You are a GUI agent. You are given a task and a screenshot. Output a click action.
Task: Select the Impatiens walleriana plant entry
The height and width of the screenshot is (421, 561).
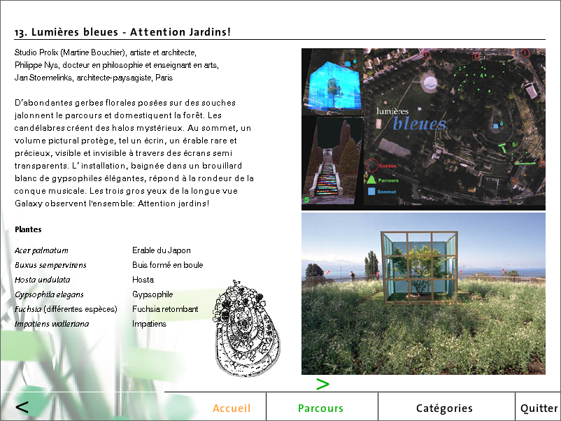click(52, 324)
